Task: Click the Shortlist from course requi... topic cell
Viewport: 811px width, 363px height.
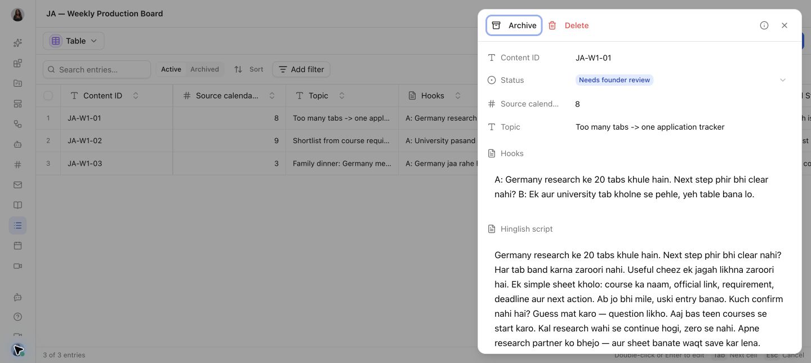Action: coord(342,141)
